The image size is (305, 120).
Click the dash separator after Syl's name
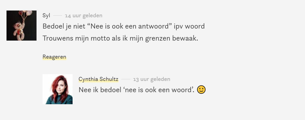[58, 16]
